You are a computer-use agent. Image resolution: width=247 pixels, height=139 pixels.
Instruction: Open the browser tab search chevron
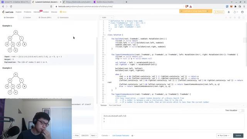pos(232,2)
